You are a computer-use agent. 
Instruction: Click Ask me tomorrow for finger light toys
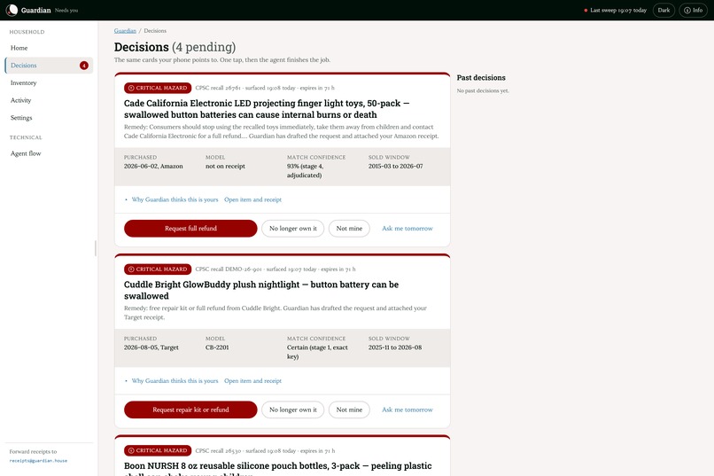(x=407, y=228)
